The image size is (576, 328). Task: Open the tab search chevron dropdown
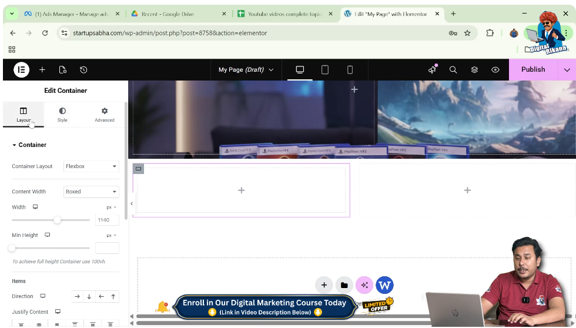[x=12, y=14]
